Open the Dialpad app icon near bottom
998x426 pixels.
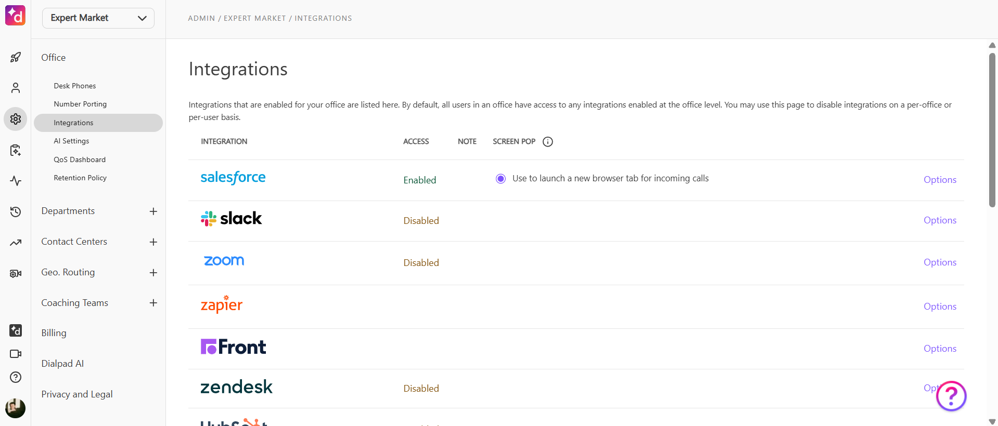point(16,330)
